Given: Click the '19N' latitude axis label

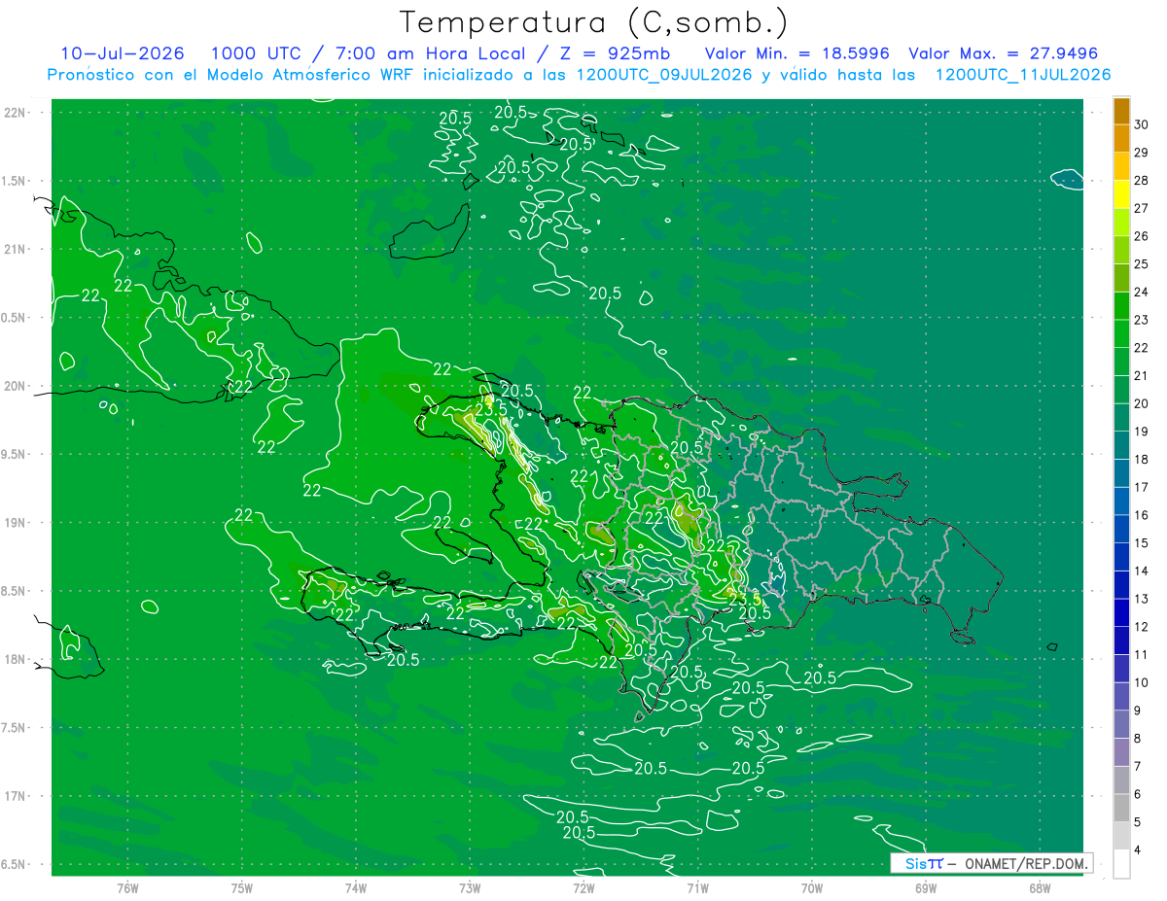Looking at the screenshot, I should pyautogui.click(x=16, y=523).
